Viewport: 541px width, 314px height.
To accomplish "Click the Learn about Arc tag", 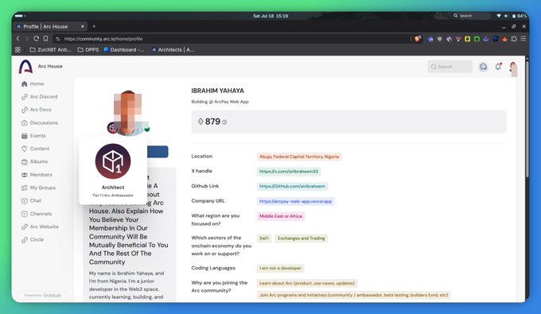I will [x=307, y=283].
